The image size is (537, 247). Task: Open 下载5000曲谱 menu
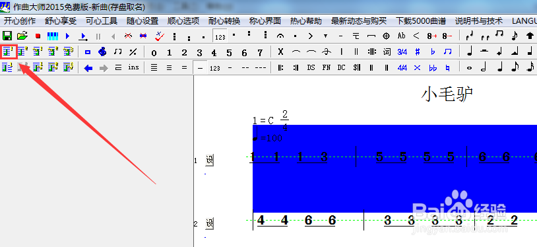(x=421, y=21)
